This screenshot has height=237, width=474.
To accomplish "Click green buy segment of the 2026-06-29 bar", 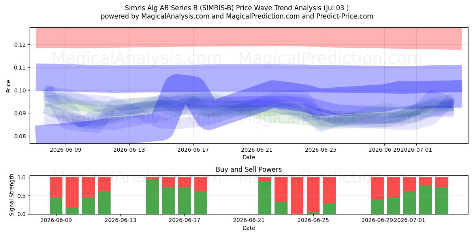I will tap(377, 207).
